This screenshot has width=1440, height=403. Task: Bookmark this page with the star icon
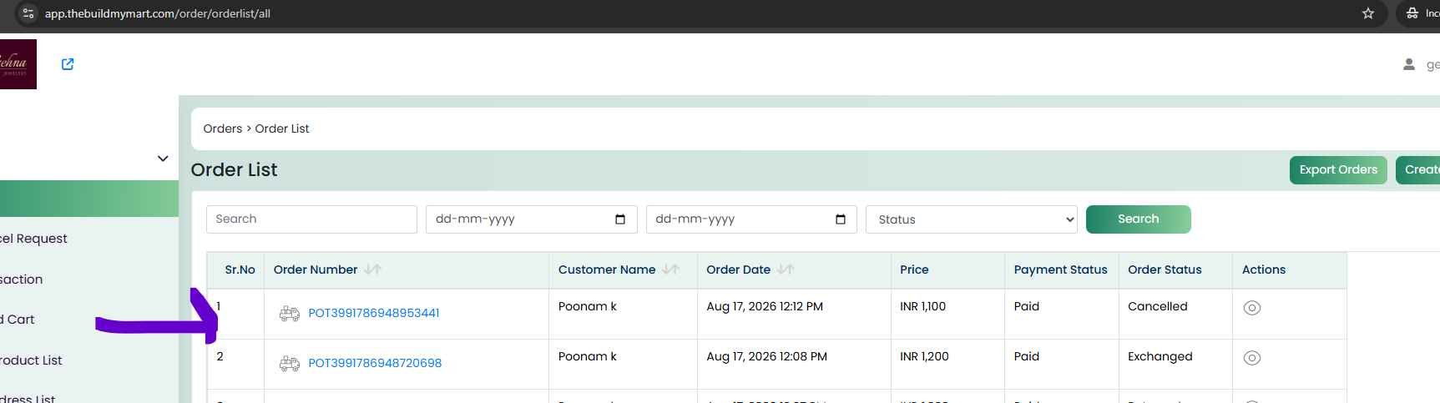(x=1368, y=13)
